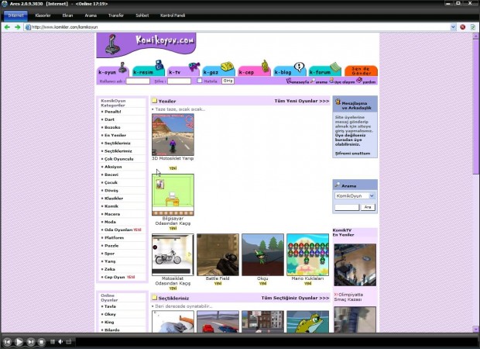480x349 pixels.
Task: Open the KomikOyun search category dropdown
Action: coord(372,195)
